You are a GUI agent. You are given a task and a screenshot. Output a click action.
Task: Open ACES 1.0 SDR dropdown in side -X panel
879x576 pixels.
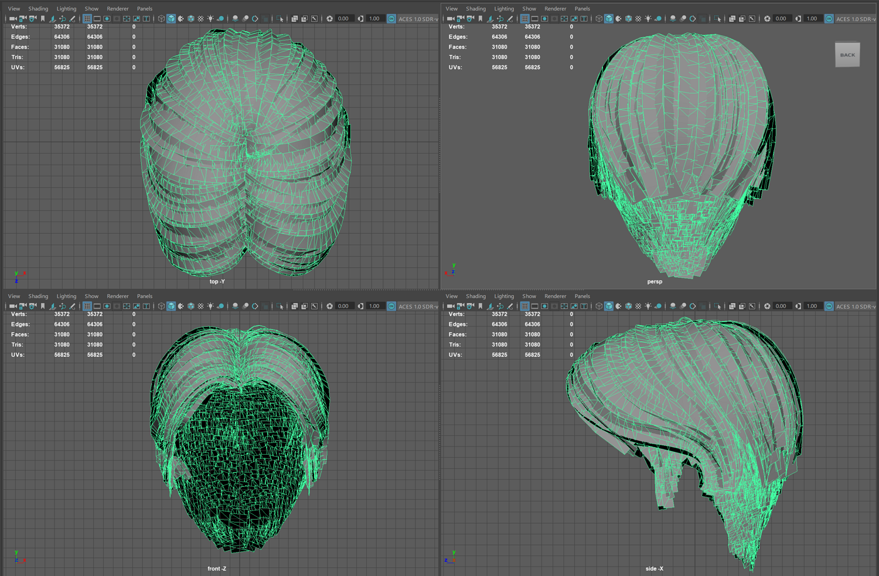click(856, 306)
